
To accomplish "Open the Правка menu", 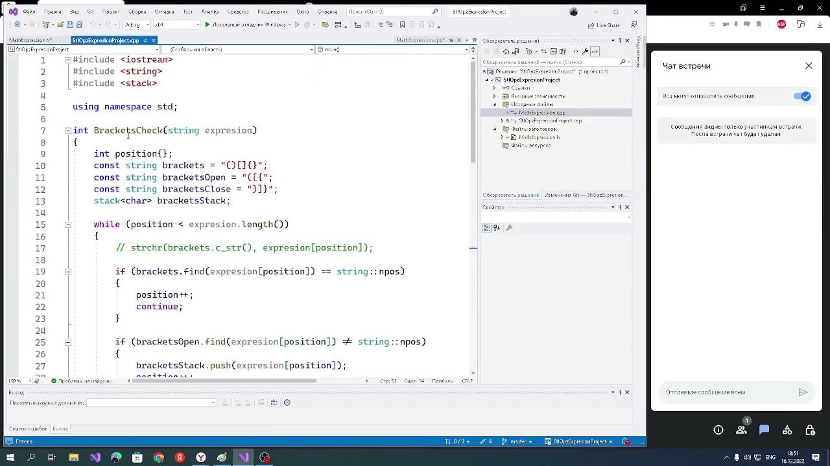I will pos(53,12).
